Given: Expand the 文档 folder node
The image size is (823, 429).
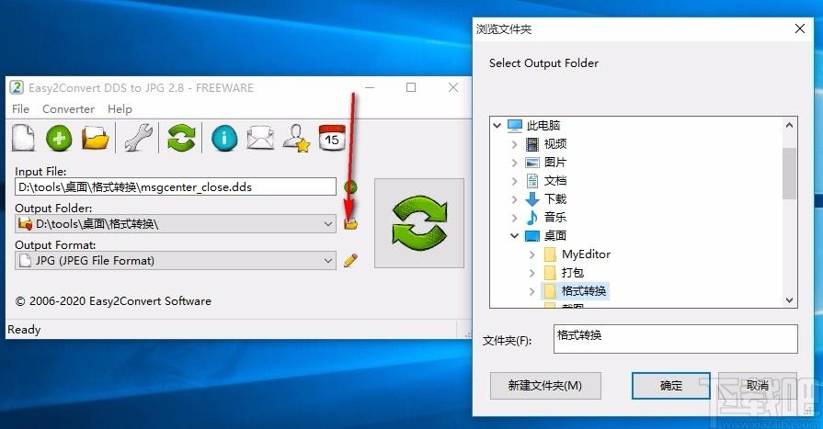Looking at the screenshot, I should 514,181.
